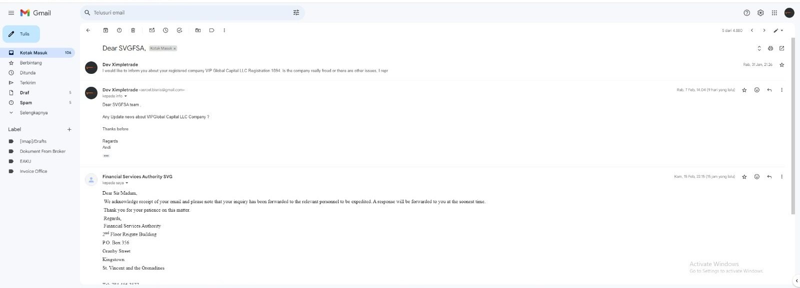
Task: Open the main menu hamburger icon
Action: tap(11, 13)
